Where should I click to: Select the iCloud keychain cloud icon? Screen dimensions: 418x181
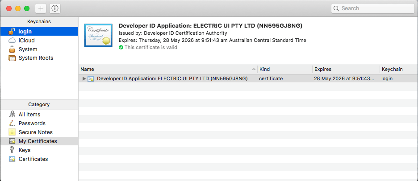[12, 41]
